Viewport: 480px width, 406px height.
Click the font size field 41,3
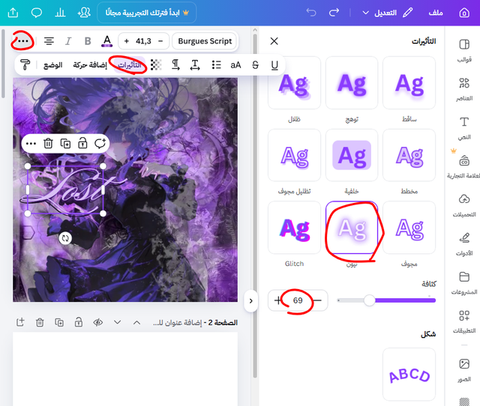point(143,41)
